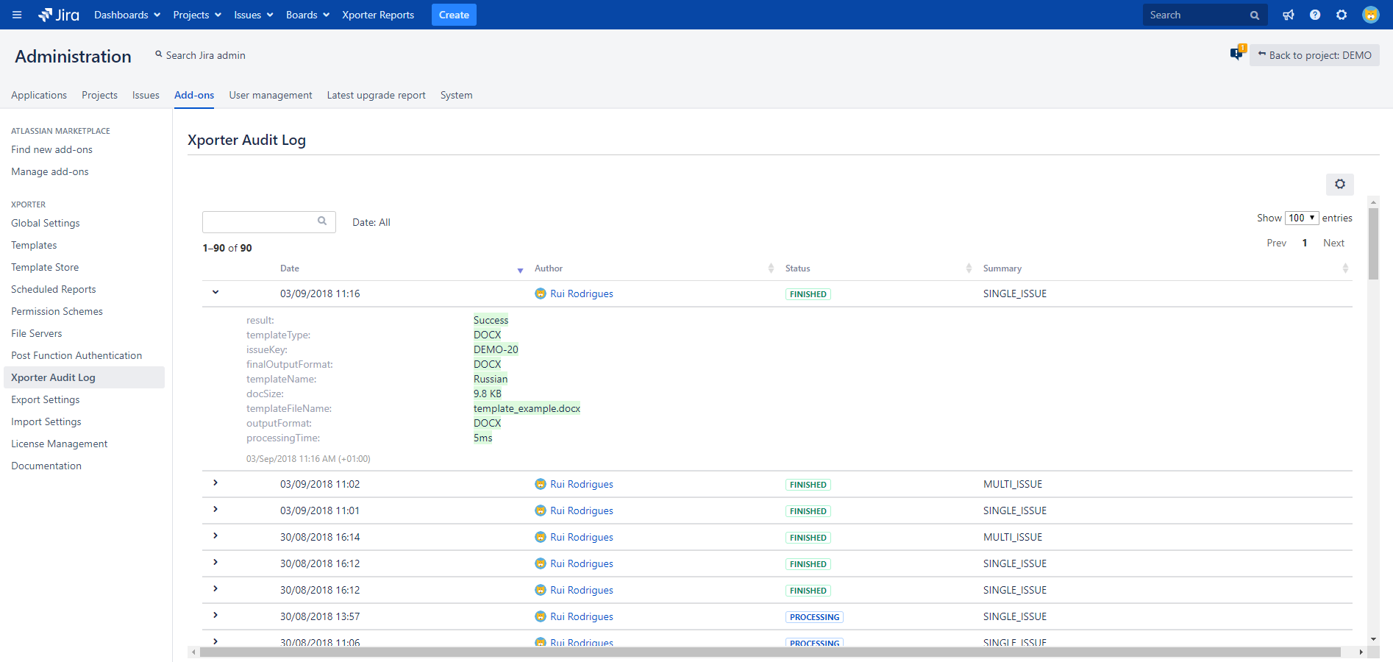This screenshot has width=1393, height=662.
Task: Open Scheduled Reports in the sidebar
Action: click(x=53, y=289)
